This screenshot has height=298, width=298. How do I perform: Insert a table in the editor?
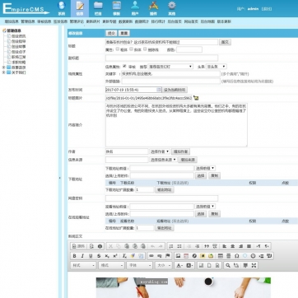pyautogui.click(x=221, y=256)
